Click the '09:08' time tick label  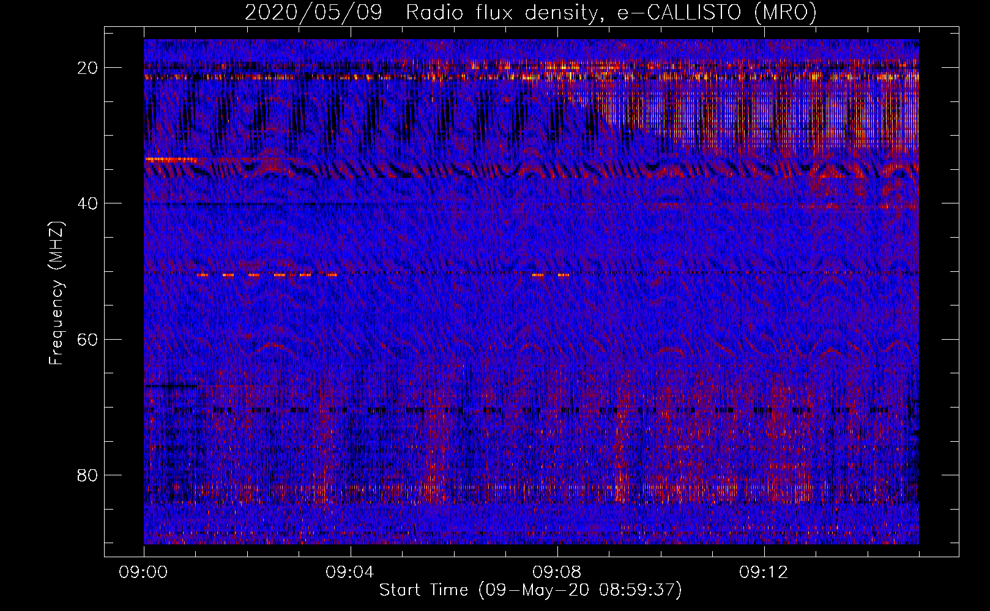tap(557, 573)
